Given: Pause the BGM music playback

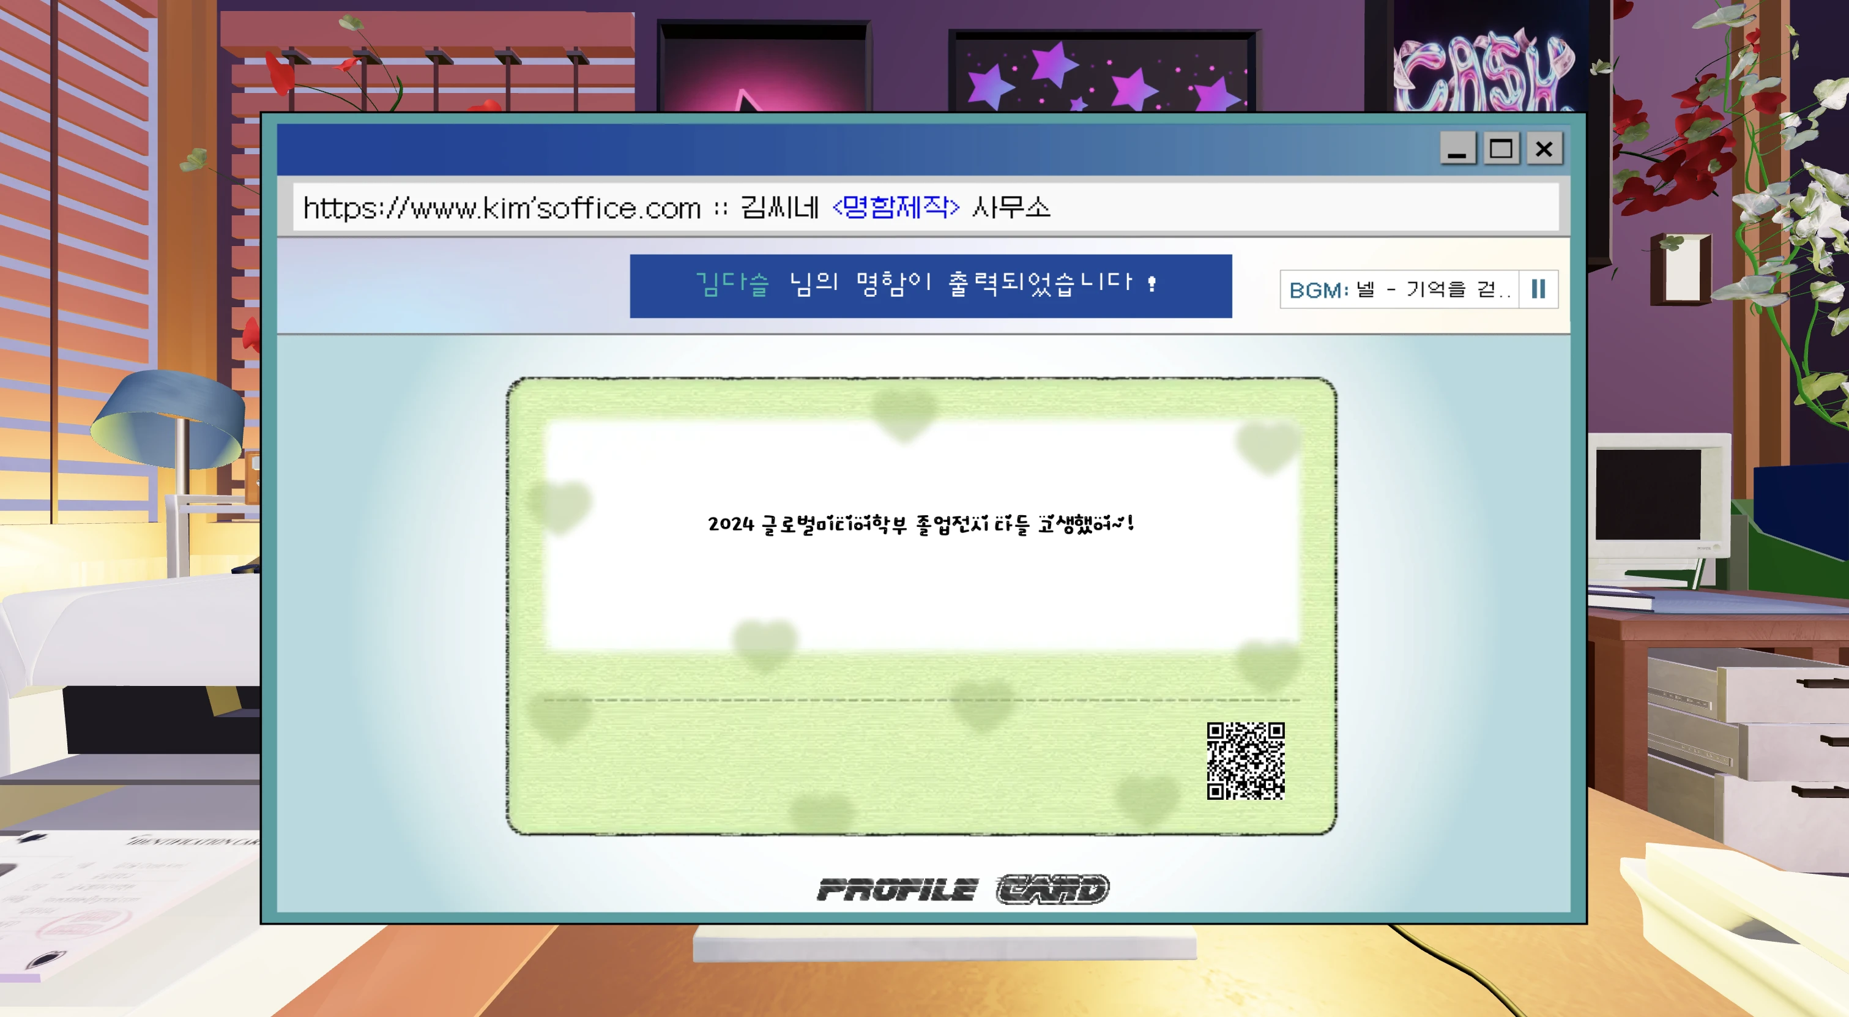Looking at the screenshot, I should click(1538, 289).
